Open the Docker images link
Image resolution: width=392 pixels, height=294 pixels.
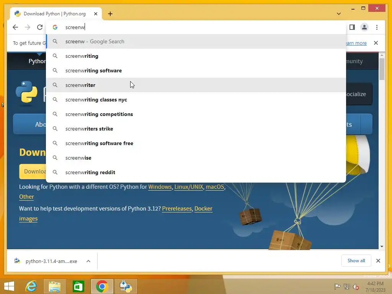click(x=203, y=209)
